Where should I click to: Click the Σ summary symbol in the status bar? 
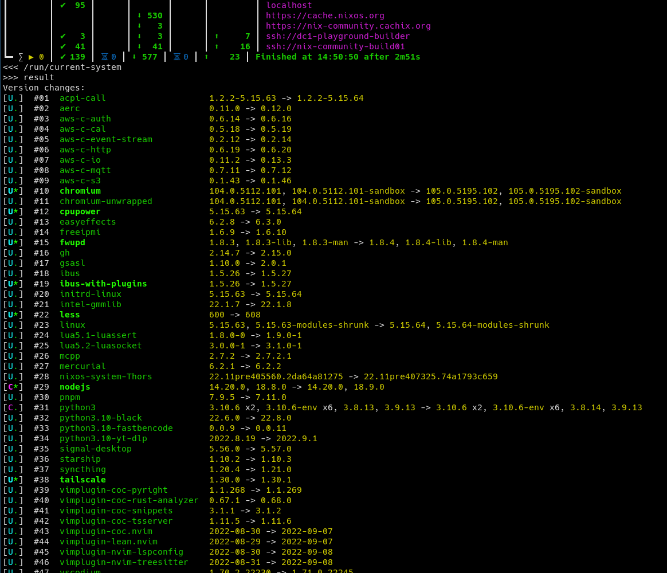point(21,57)
